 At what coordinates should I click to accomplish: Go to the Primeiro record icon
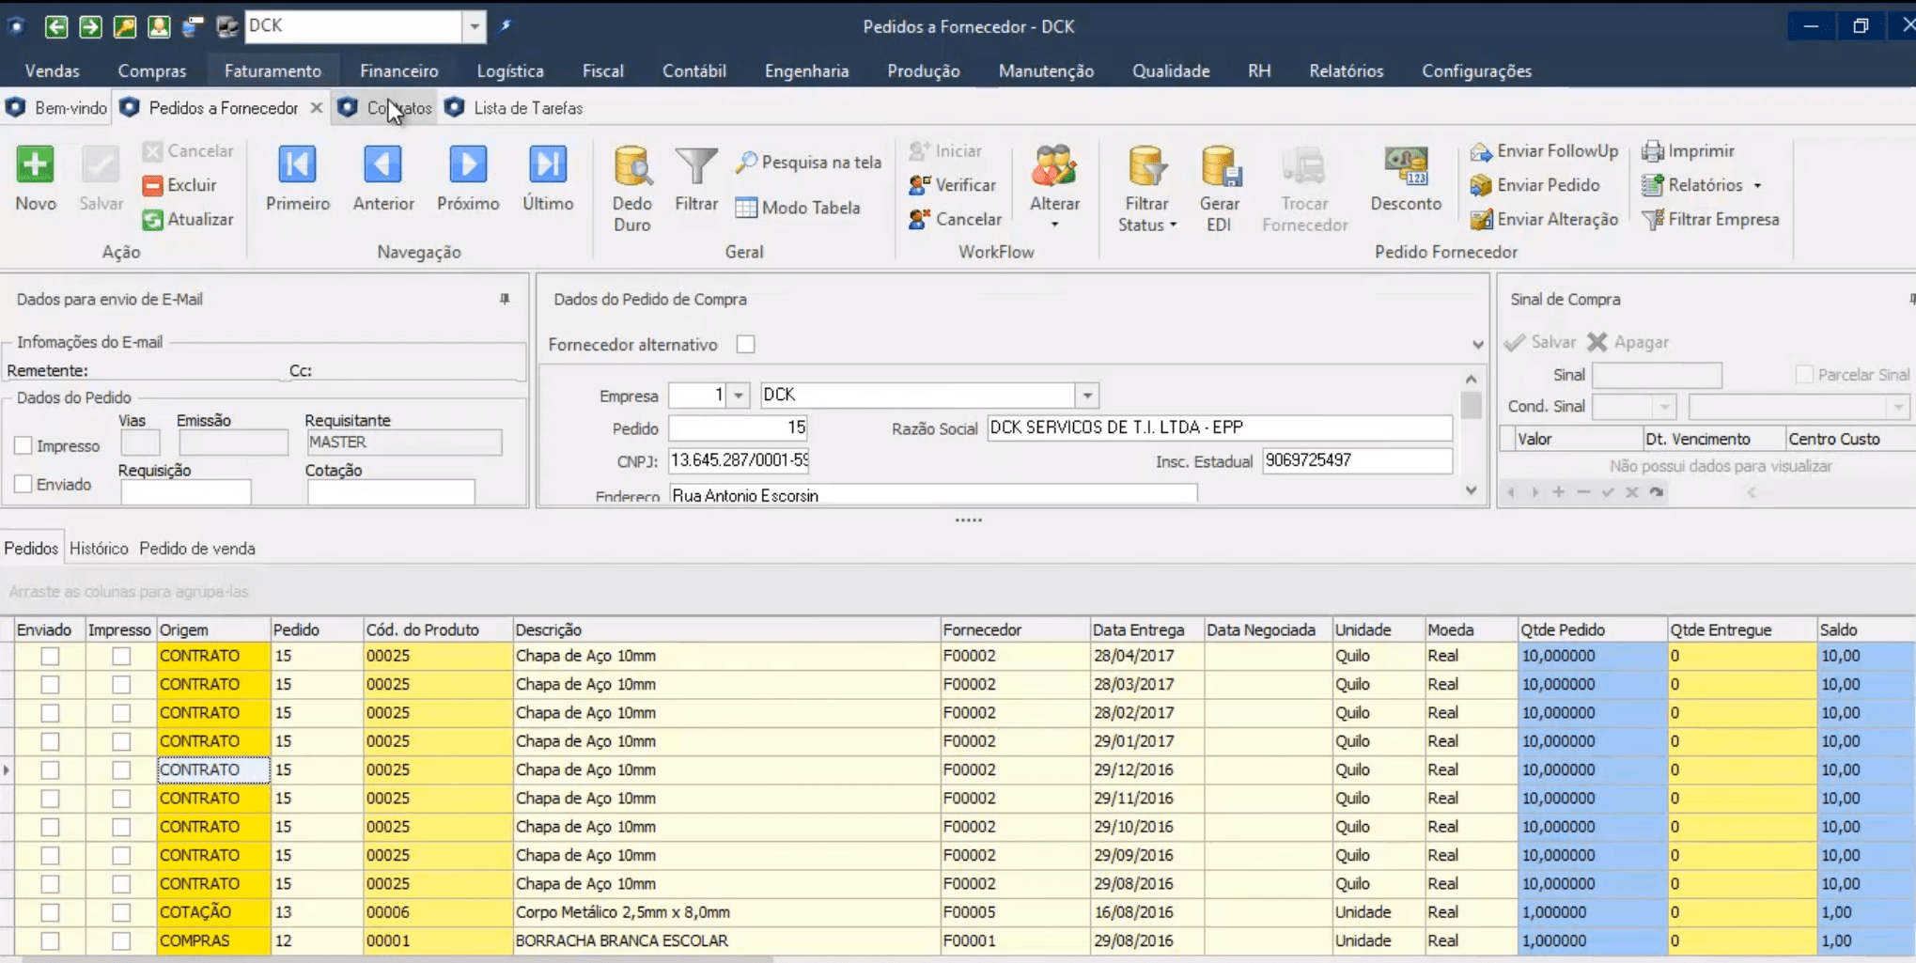click(x=297, y=165)
